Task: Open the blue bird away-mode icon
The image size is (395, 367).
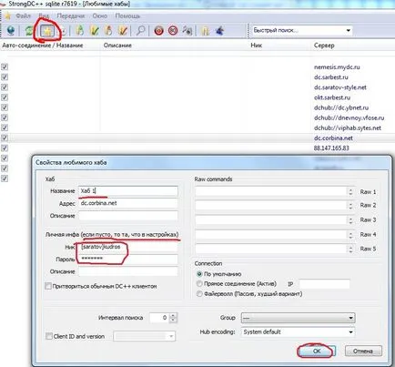Action: pos(219,30)
